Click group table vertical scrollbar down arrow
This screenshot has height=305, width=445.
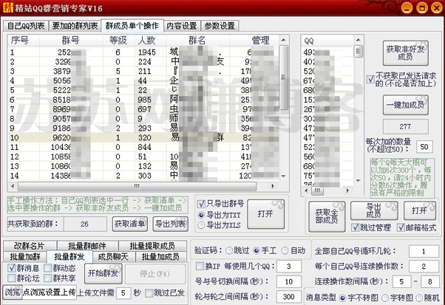pos(283,176)
